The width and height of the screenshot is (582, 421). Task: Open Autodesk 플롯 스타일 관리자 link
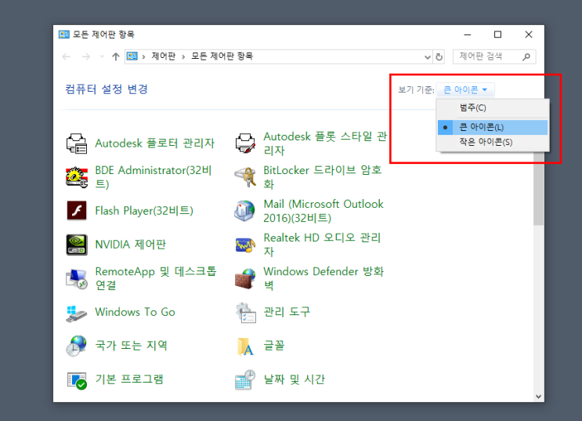coord(325,143)
